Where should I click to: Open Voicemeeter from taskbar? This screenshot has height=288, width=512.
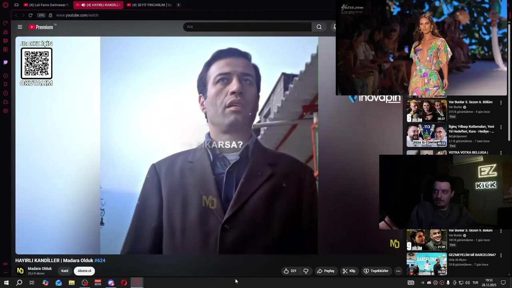click(x=98, y=283)
